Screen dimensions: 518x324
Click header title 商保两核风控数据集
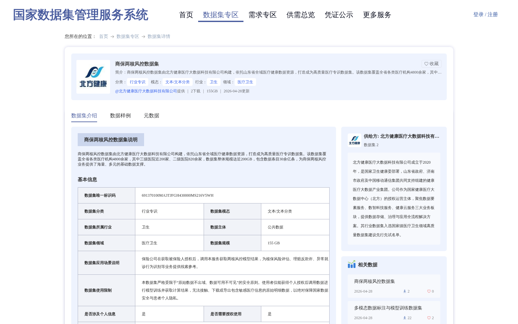point(137,64)
